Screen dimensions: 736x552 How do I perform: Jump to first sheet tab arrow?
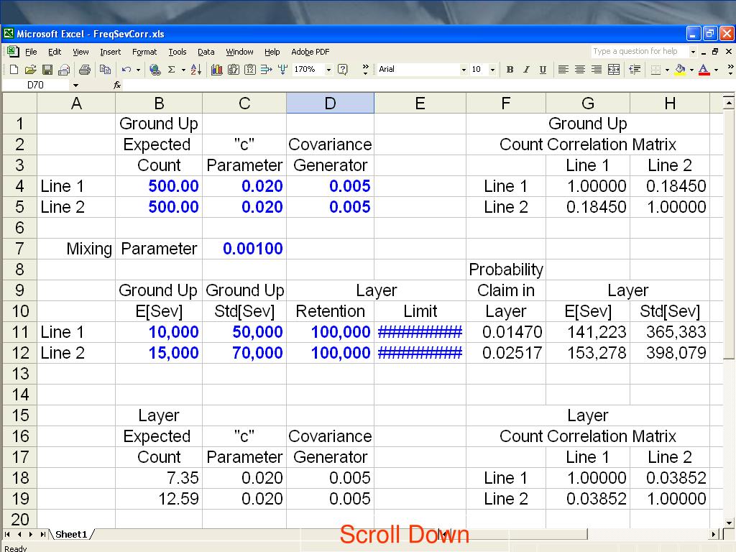point(7,534)
